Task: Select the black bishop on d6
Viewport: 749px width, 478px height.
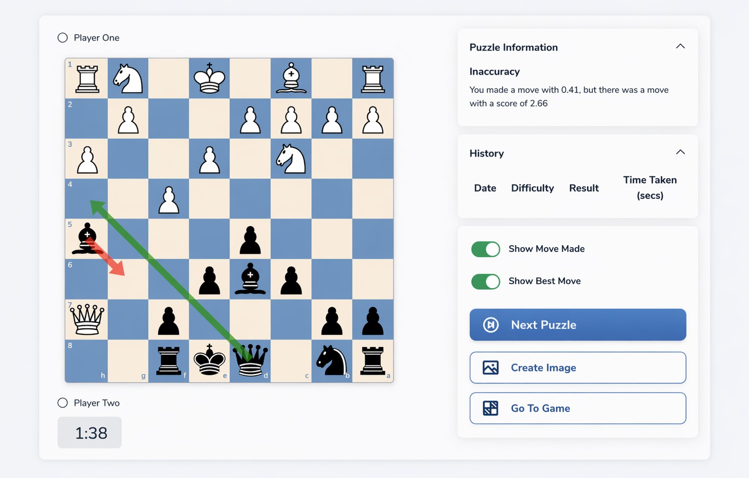Action: (x=250, y=280)
